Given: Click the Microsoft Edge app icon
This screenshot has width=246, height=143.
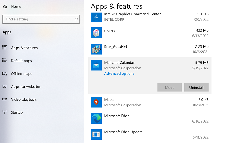Looking at the screenshot, I should (96, 118).
